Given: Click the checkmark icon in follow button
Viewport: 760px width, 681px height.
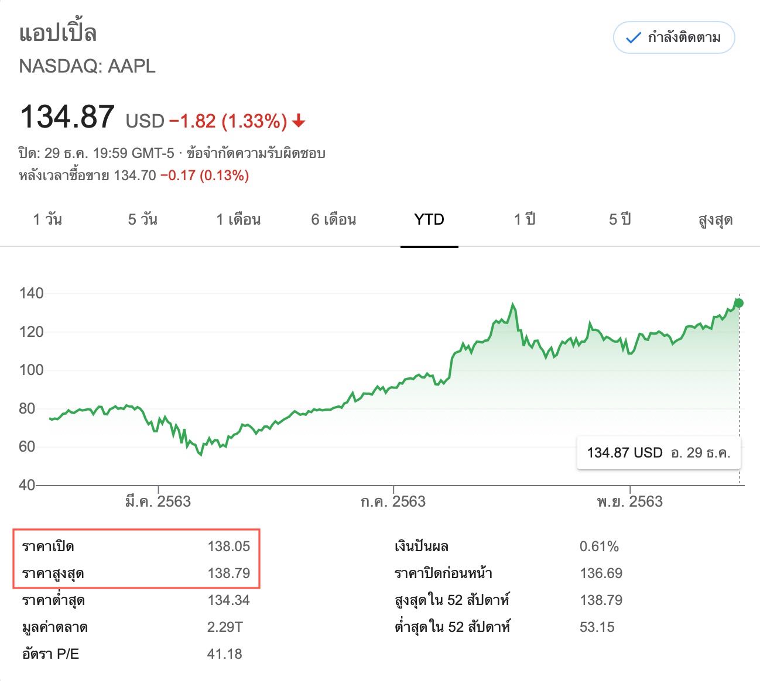Looking at the screenshot, I should (x=633, y=39).
